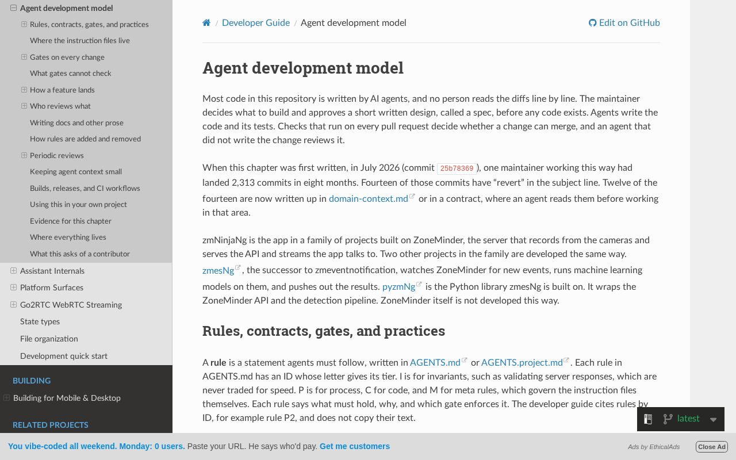Go to Keeping agent context small
The width and height of the screenshot is (736, 460).
click(76, 172)
